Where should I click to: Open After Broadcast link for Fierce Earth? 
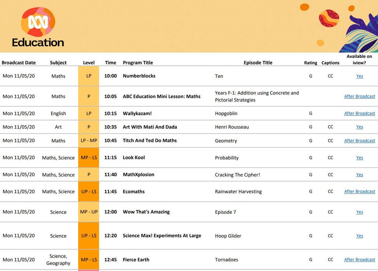click(x=359, y=260)
